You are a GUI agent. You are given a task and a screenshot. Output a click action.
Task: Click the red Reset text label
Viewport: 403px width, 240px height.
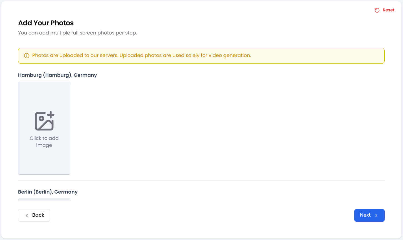click(388, 10)
